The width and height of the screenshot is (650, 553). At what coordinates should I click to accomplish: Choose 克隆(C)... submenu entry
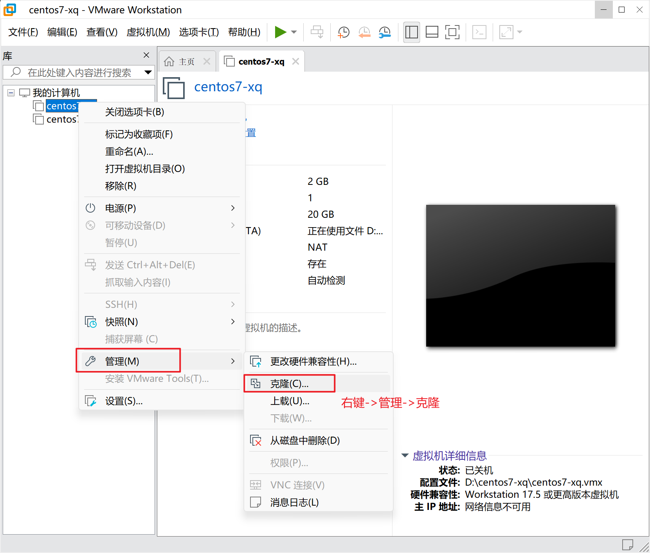(319, 384)
